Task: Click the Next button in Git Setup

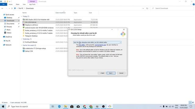Action: pos(111,73)
